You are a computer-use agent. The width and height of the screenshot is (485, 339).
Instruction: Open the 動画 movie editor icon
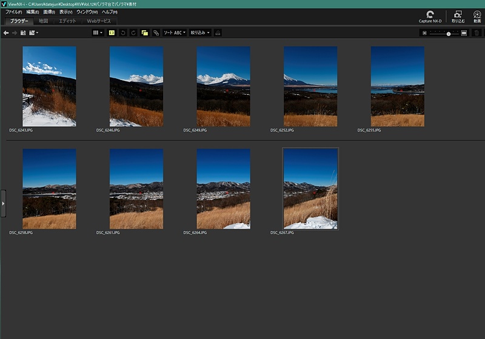(477, 16)
